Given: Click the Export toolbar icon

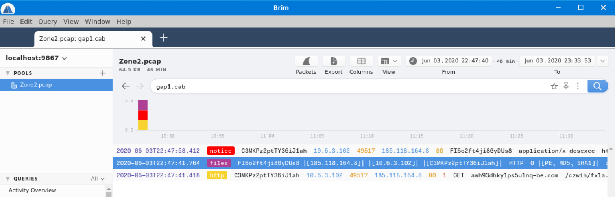Looking at the screenshot, I should click(x=334, y=61).
